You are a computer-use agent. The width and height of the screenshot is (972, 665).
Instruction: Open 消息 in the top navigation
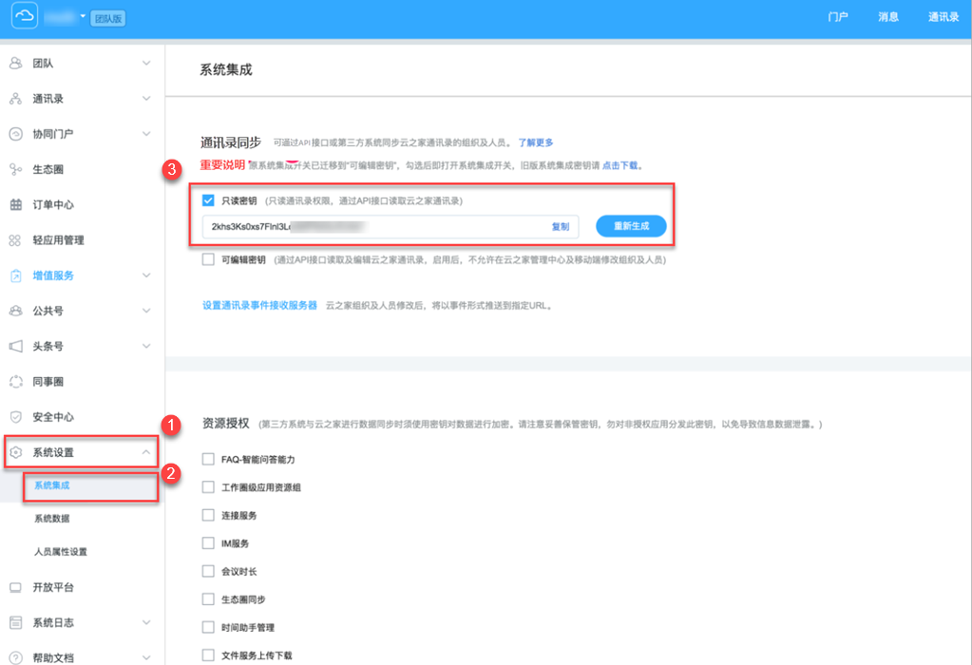(888, 17)
